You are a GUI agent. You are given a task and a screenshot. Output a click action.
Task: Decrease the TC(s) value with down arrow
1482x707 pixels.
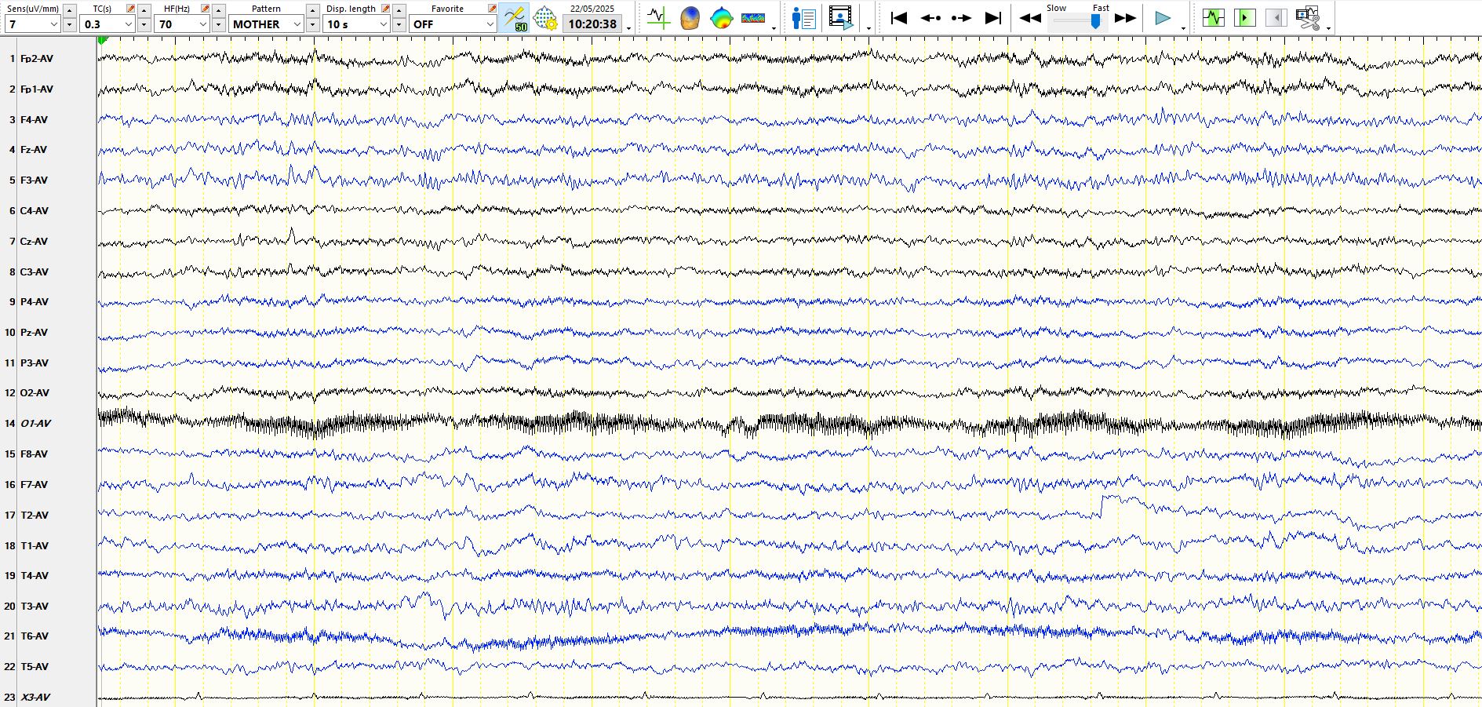click(144, 25)
